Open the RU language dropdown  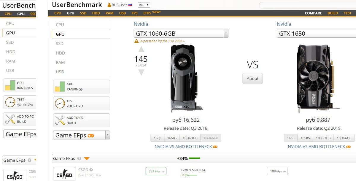click(x=143, y=5)
